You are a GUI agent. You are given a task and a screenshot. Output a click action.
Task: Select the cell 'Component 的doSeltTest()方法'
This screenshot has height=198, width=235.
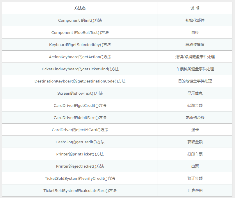[80, 32]
